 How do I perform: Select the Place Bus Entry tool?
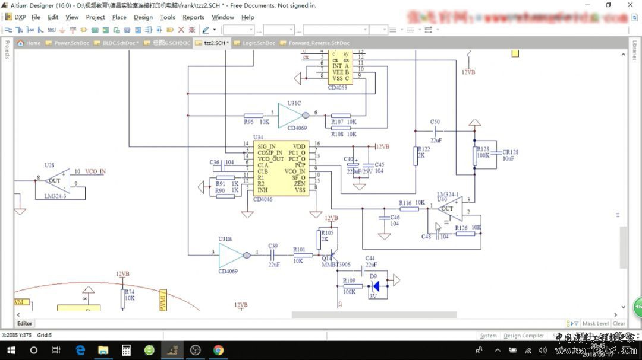point(40,30)
